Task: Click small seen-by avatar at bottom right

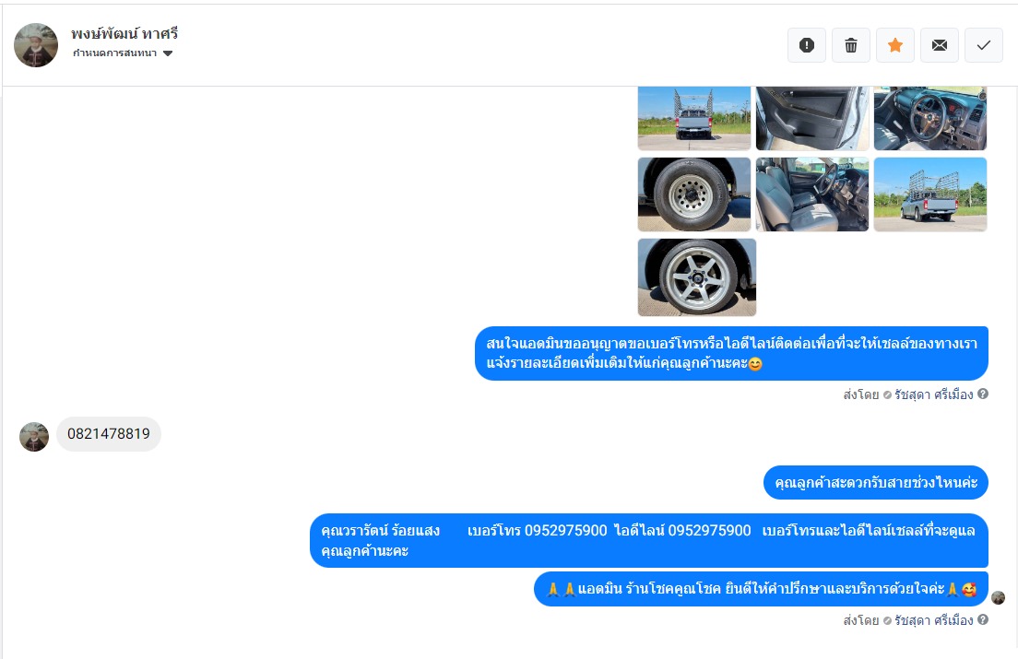Action: coord(999,597)
